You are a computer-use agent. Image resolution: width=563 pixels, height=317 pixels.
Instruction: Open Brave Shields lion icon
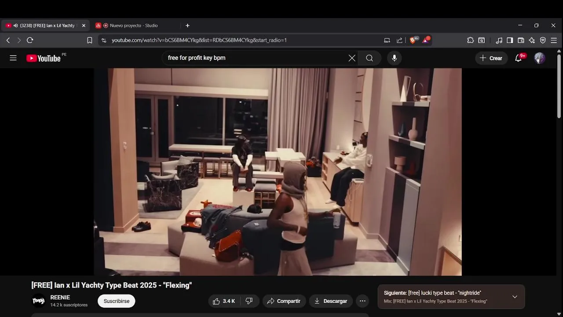(x=413, y=40)
